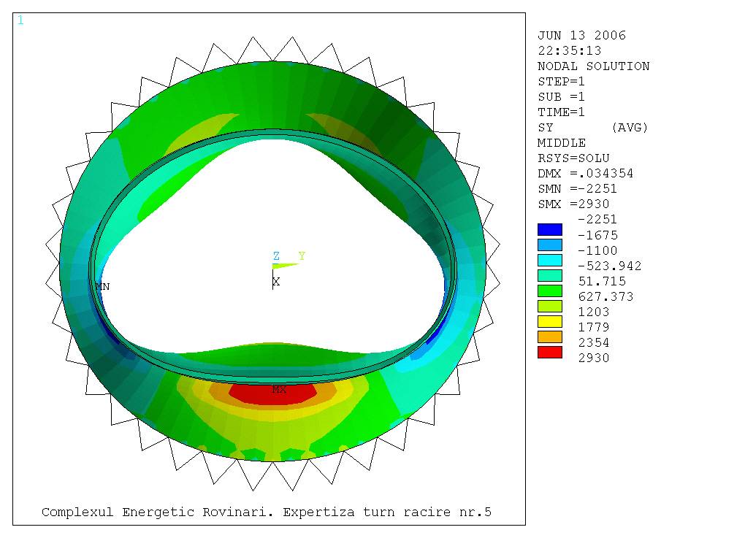Click the MN minimum stress marker
The image size is (745, 538).
[102, 287]
